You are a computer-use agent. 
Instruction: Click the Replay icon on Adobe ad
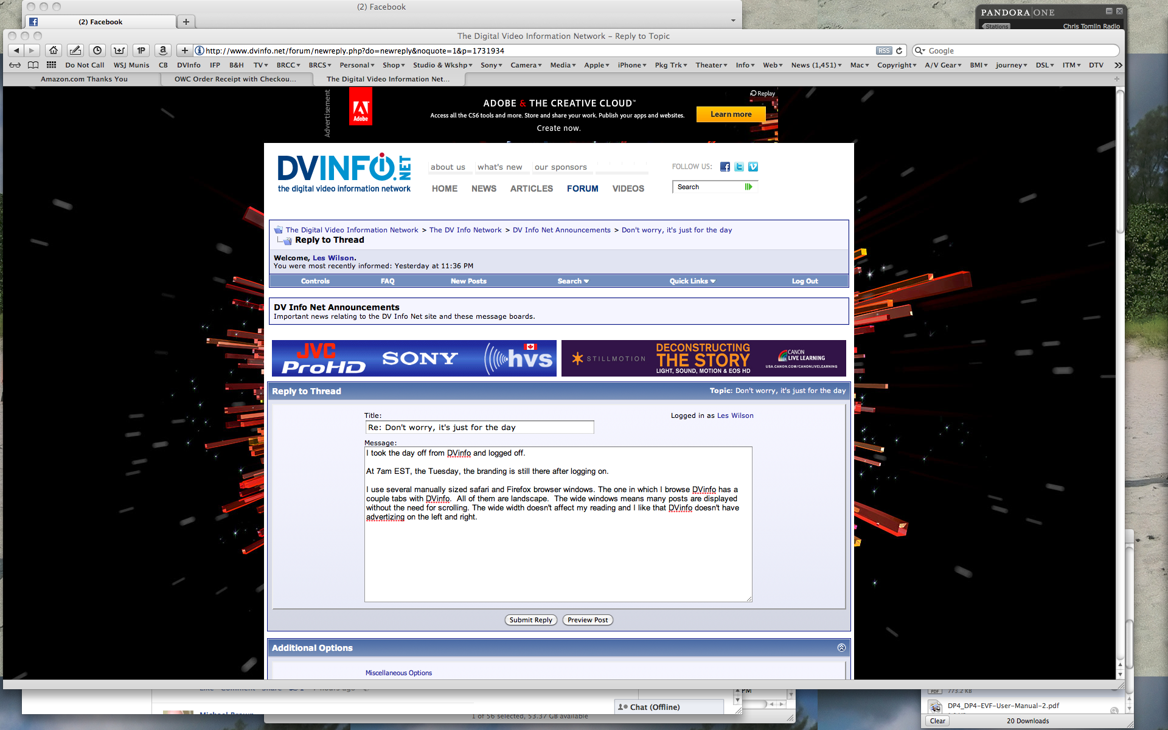763,94
